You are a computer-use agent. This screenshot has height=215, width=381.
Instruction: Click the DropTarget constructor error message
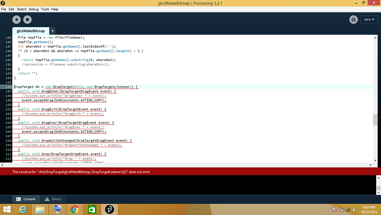(x=81, y=171)
